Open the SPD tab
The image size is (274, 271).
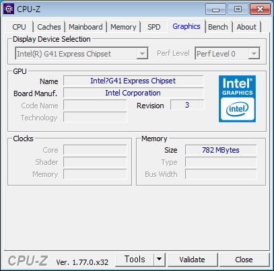tap(154, 27)
